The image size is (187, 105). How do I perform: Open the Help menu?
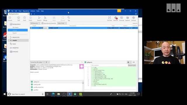[42, 11]
